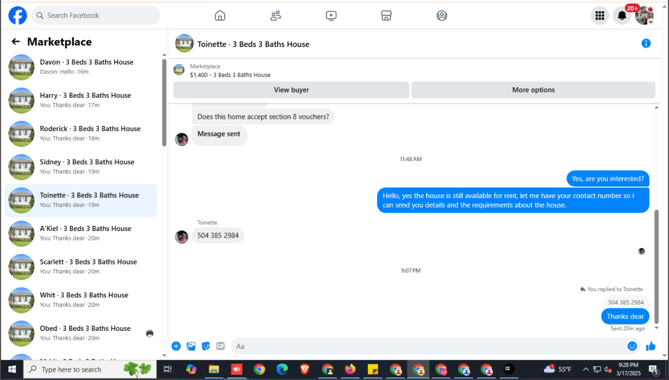The width and height of the screenshot is (669, 380).
Task: Open Obed conversation
Action: [81, 333]
